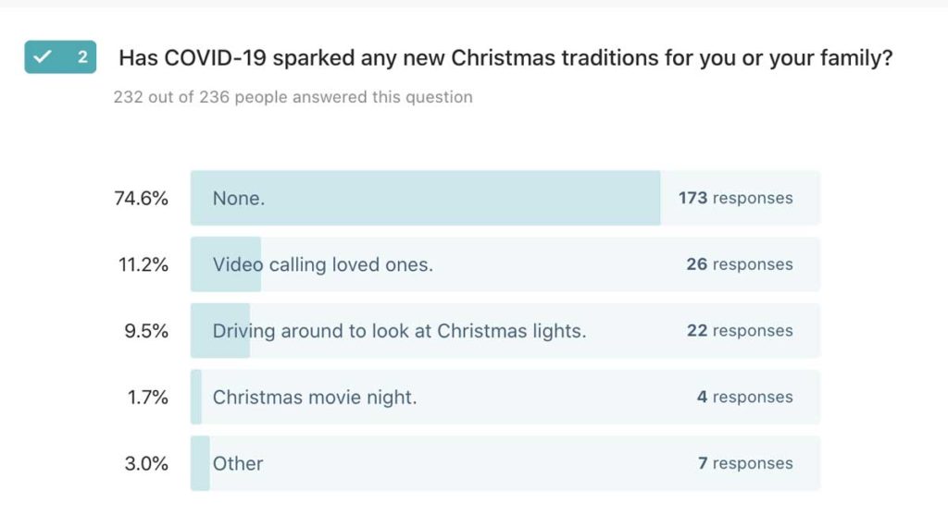This screenshot has height=514, width=948.
Task: Open the "26 responses" count
Action: click(739, 264)
